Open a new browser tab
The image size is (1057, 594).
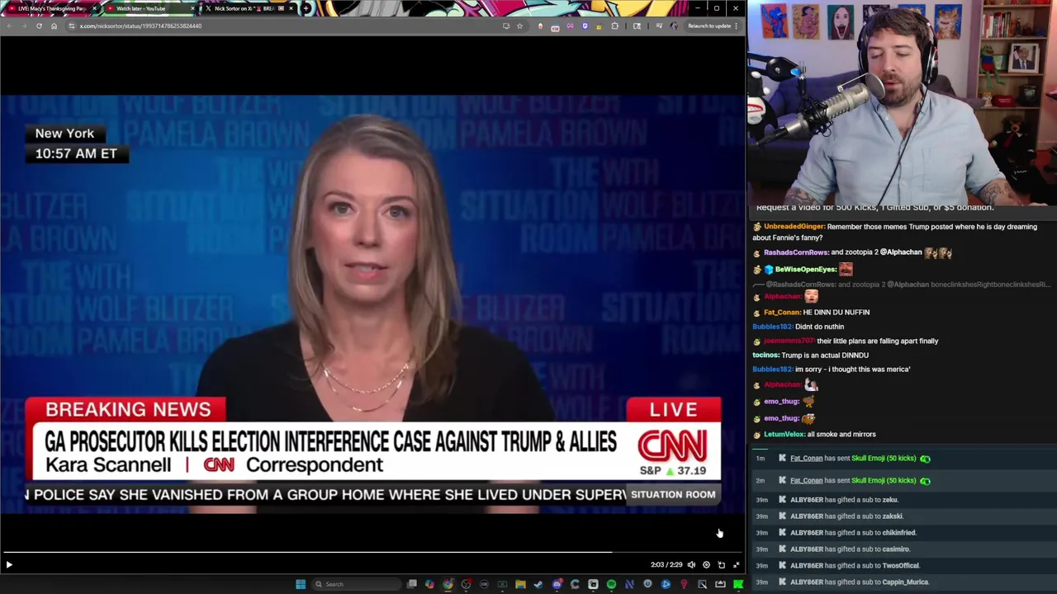click(x=306, y=8)
